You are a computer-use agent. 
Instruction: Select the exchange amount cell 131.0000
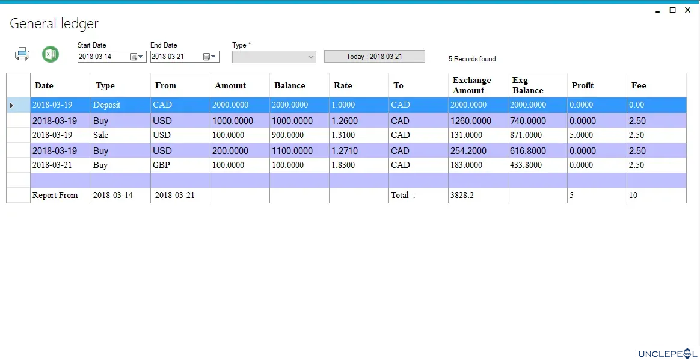478,135
